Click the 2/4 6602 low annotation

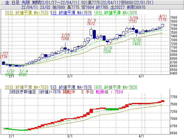[x=23, y=73]
